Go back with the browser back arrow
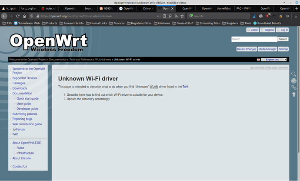The width and height of the screenshot is (300, 181). (x=4, y=16)
